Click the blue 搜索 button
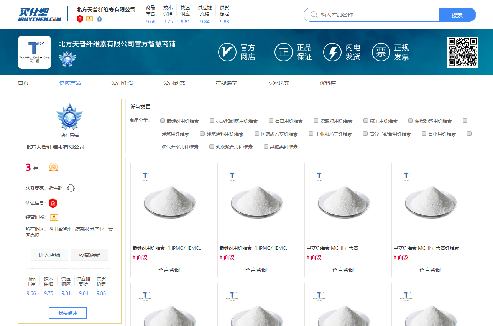This screenshot has height=326, width=493. pyautogui.click(x=457, y=15)
